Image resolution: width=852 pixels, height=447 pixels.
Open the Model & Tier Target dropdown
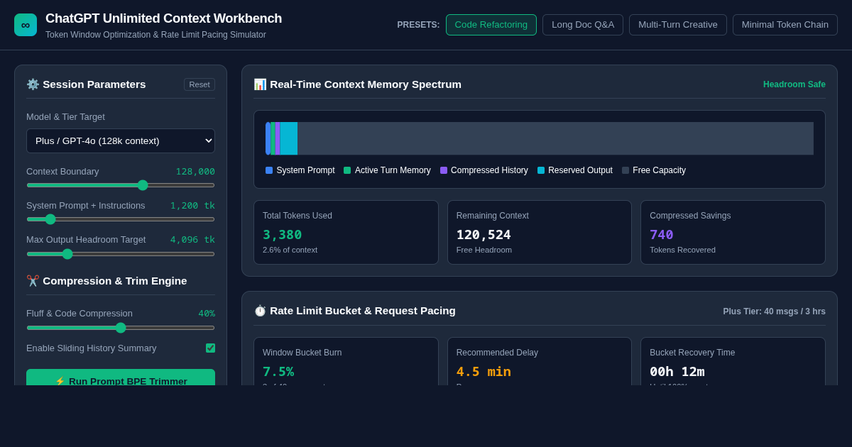[x=121, y=140]
